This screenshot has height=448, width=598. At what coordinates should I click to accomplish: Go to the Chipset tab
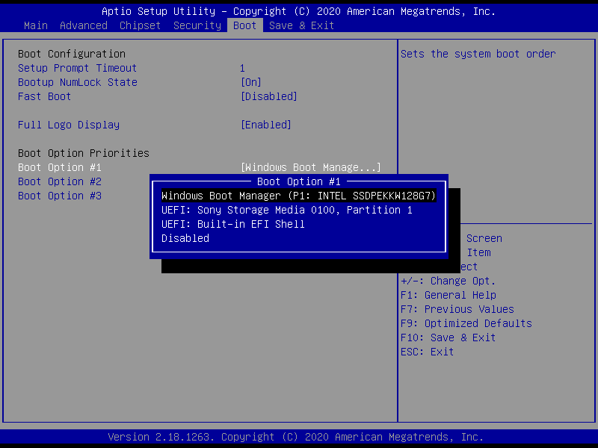coord(140,25)
